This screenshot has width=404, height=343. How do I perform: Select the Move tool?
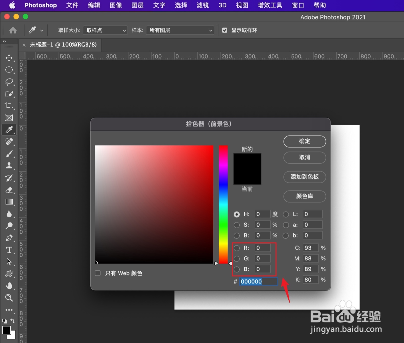coord(9,58)
